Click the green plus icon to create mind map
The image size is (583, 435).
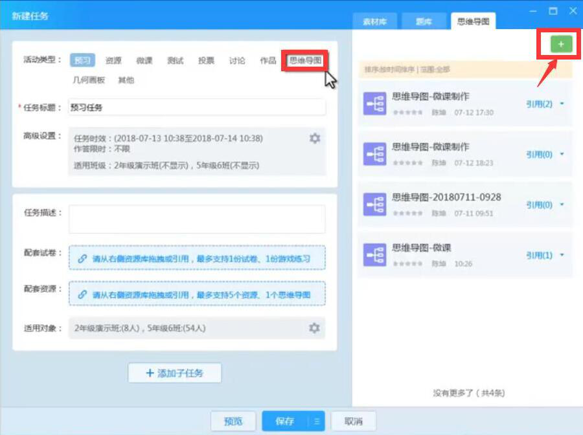pyautogui.click(x=561, y=45)
